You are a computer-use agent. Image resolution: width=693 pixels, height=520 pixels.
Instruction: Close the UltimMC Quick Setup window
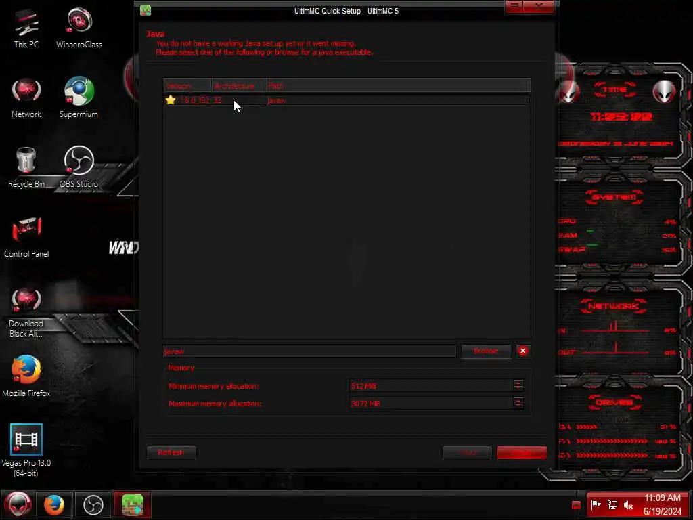[x=539, y=7]
